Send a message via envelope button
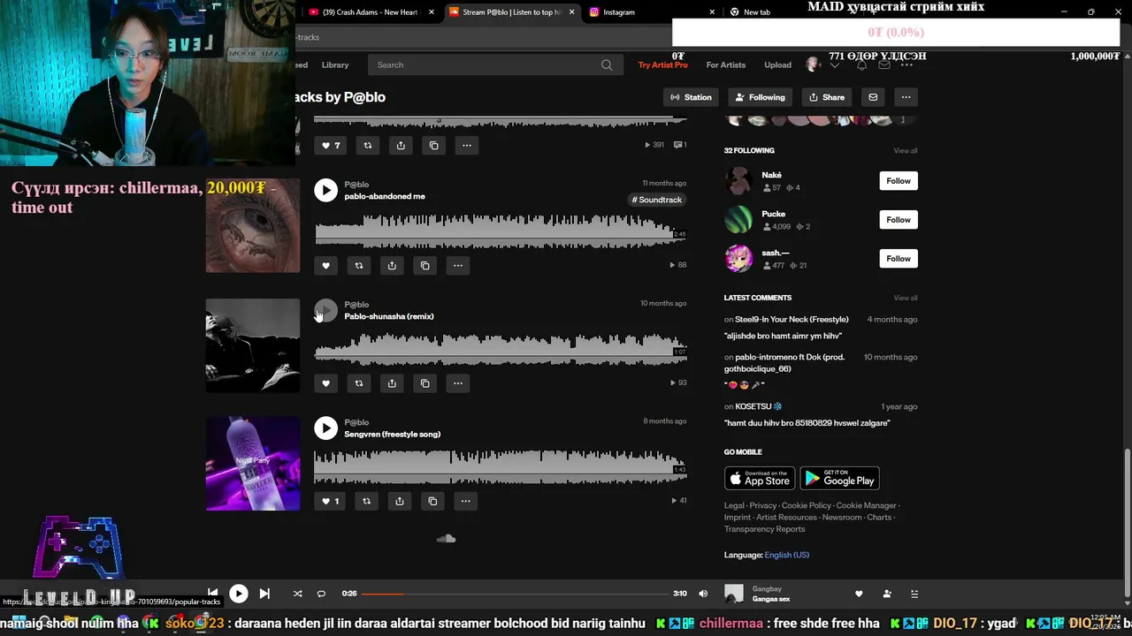This screenshot has width=1132, height=636. point(873,97)
